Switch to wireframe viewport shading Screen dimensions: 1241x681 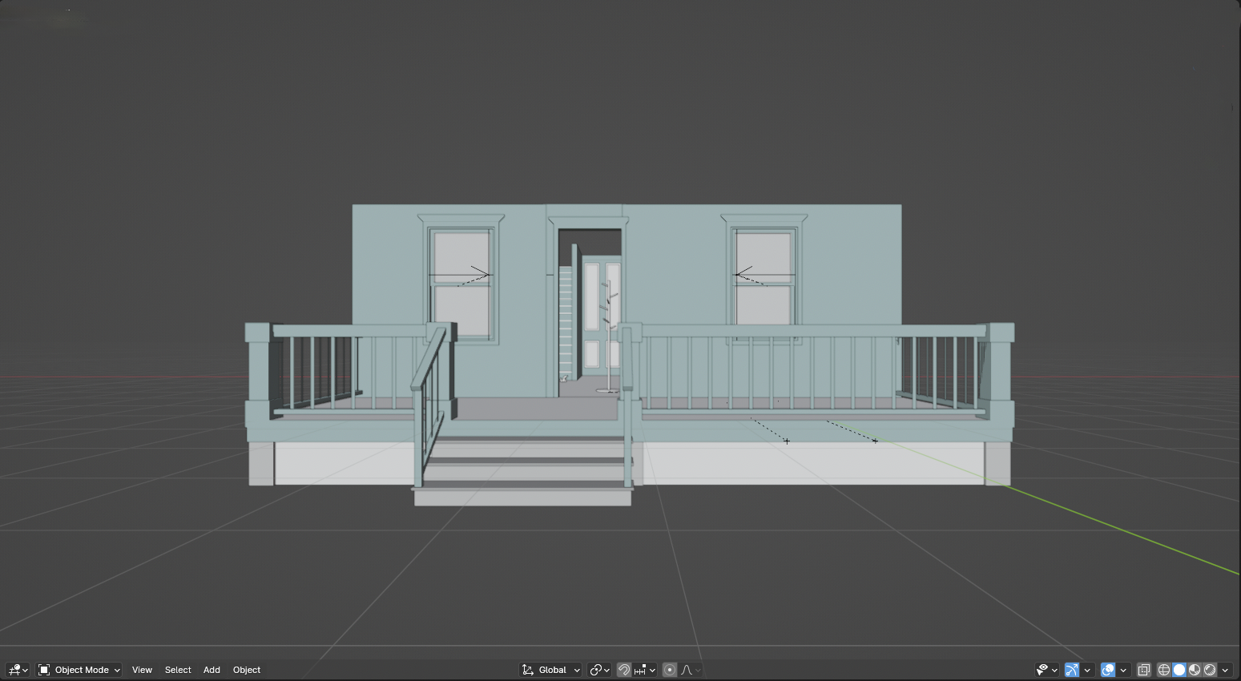coord(1164,670)
